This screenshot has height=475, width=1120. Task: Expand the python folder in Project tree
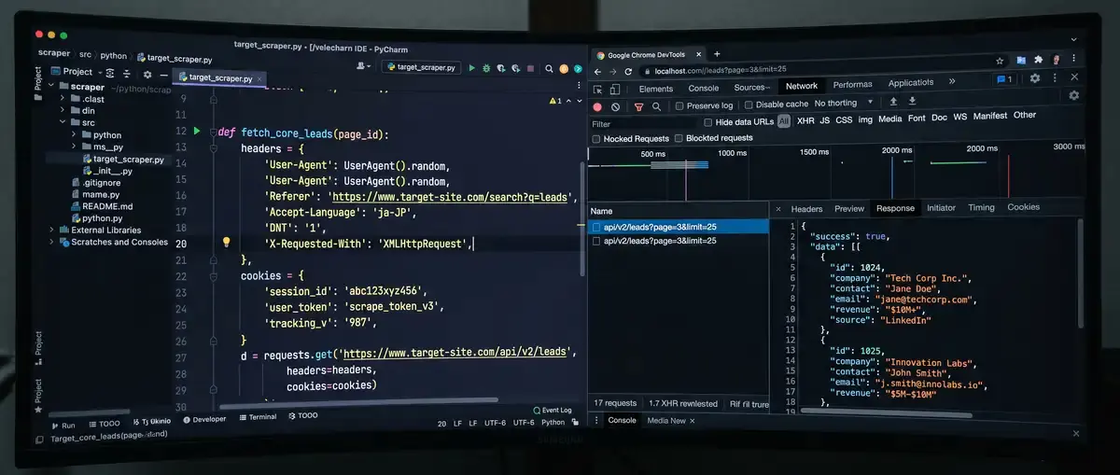click(76, 134)
